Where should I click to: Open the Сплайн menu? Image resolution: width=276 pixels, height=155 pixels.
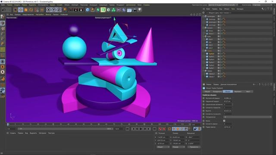coord(60,5)
